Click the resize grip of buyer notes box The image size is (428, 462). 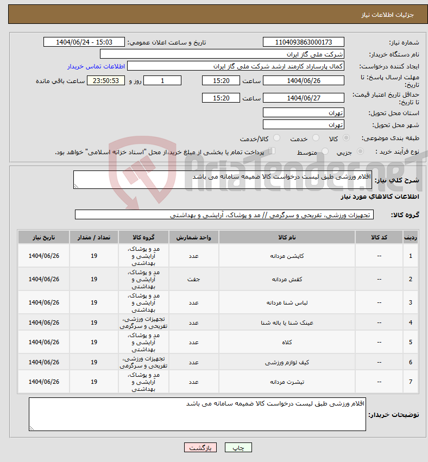(x=32, y=428)
